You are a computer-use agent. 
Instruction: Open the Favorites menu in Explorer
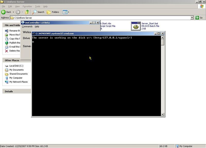point(27,6)
